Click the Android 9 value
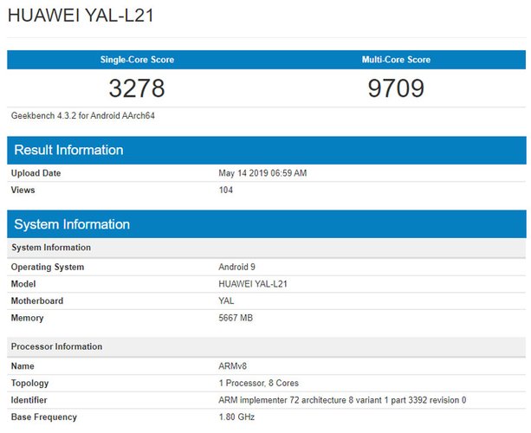531x433 pixels. [x=236, y=267]
